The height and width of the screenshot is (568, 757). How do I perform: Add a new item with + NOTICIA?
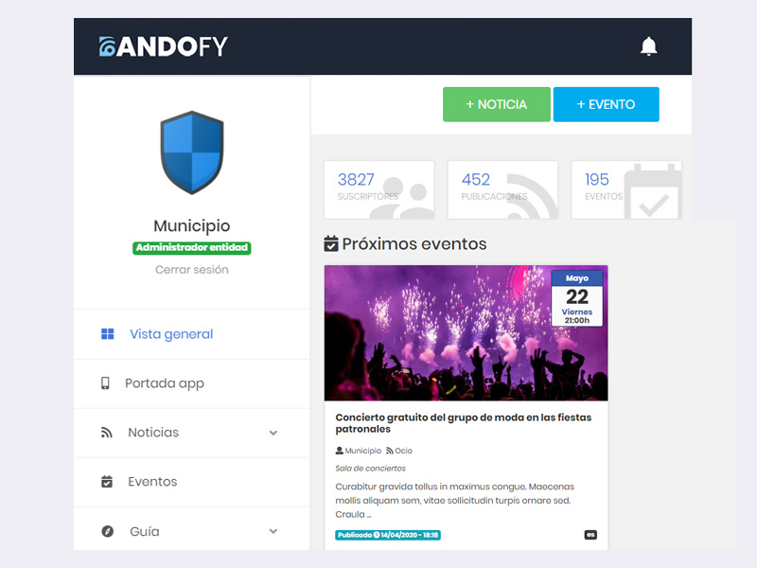(496, 104)
